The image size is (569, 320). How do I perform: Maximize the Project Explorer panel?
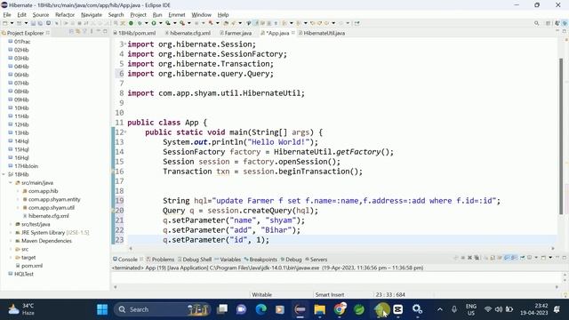point(105,32)
